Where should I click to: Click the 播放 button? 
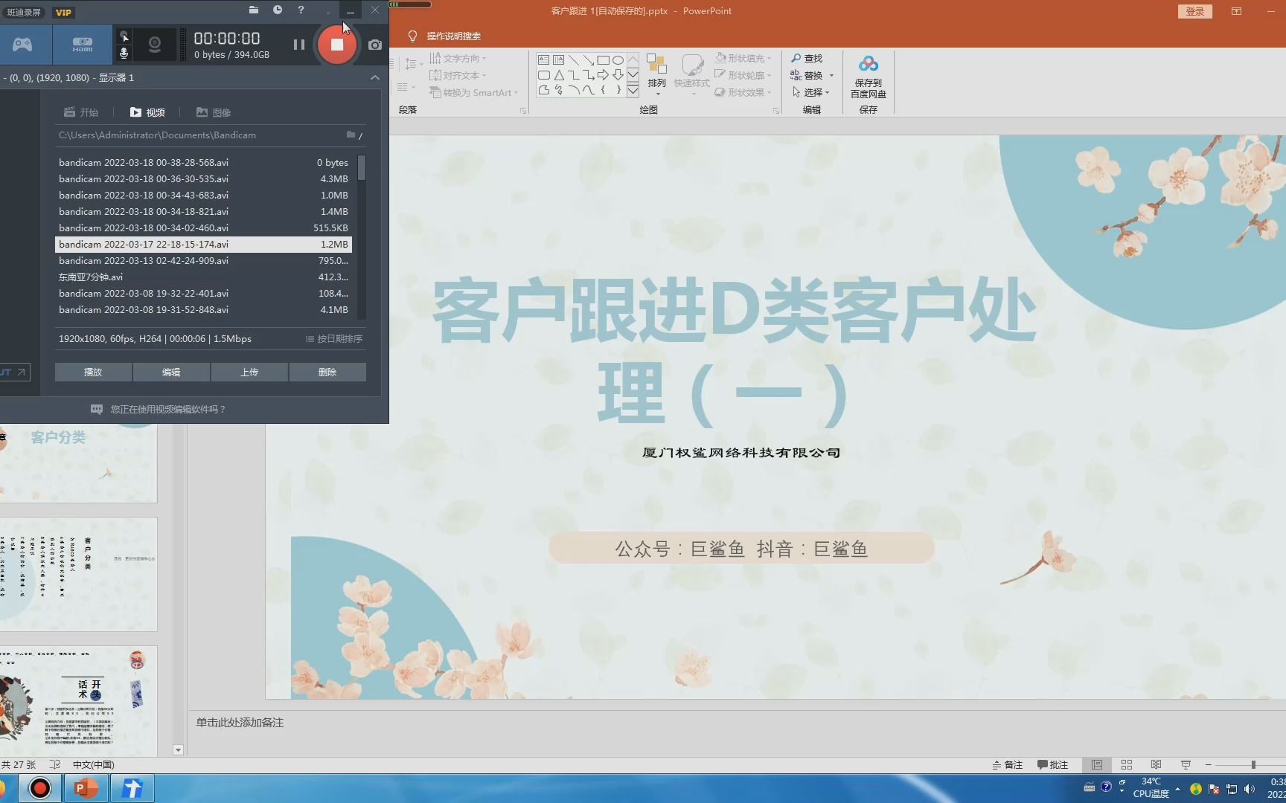click(93, 372)
